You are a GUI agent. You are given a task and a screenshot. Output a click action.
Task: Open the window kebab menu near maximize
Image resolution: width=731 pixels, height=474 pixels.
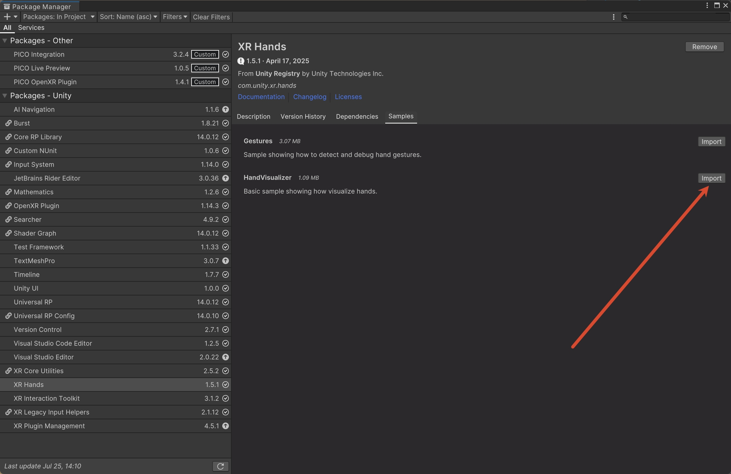[707, 5]
